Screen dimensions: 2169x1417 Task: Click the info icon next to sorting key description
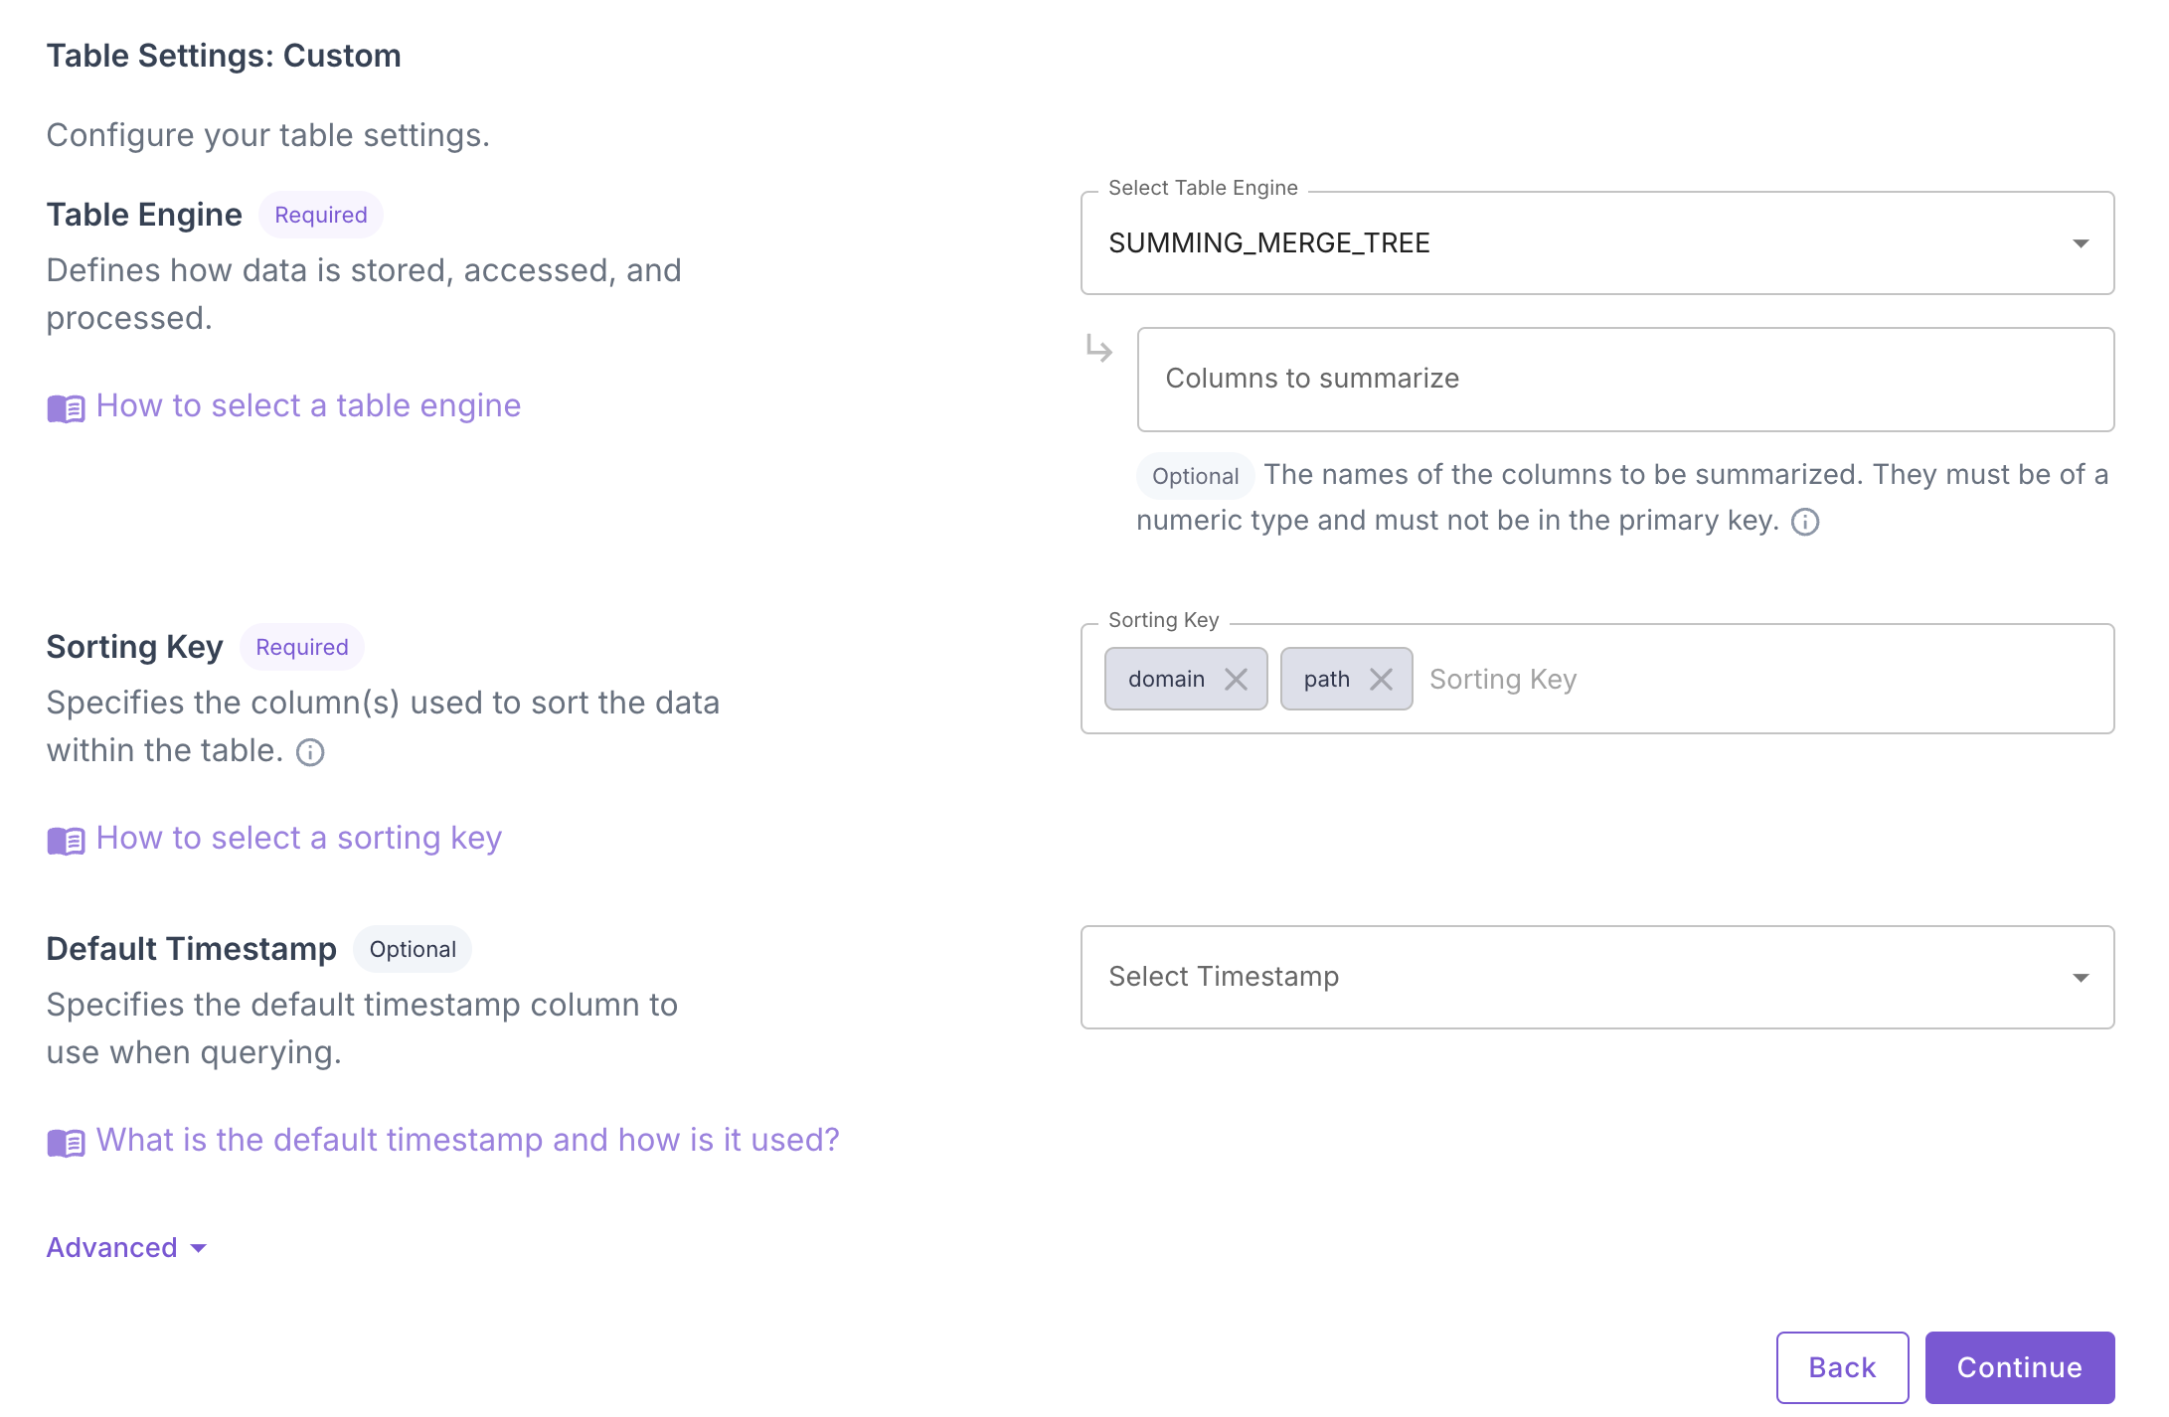point(309,752)
